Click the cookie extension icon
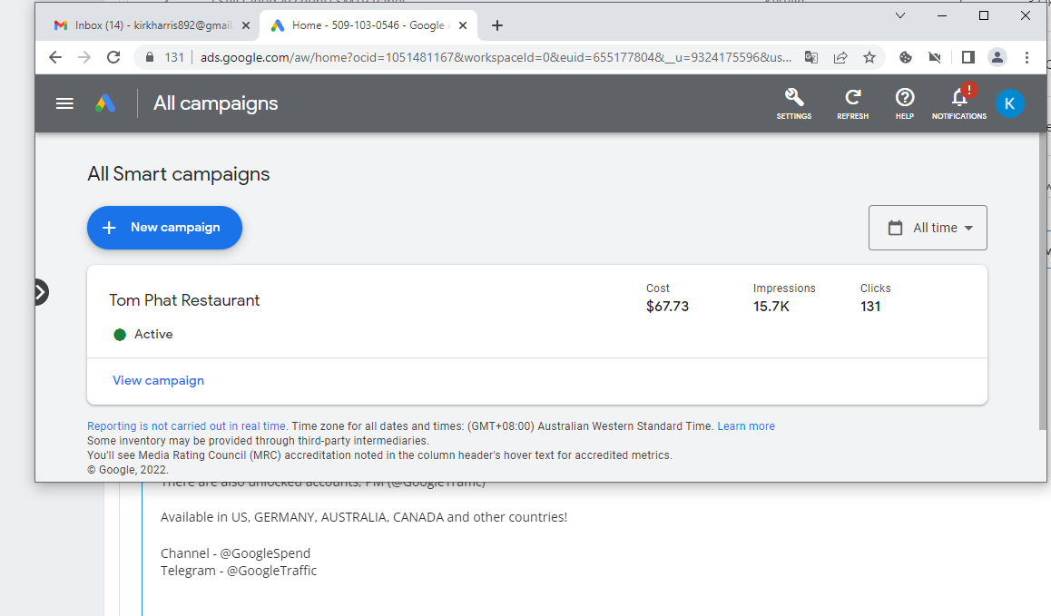The image size is (1051, 616). tap(906, 58)
